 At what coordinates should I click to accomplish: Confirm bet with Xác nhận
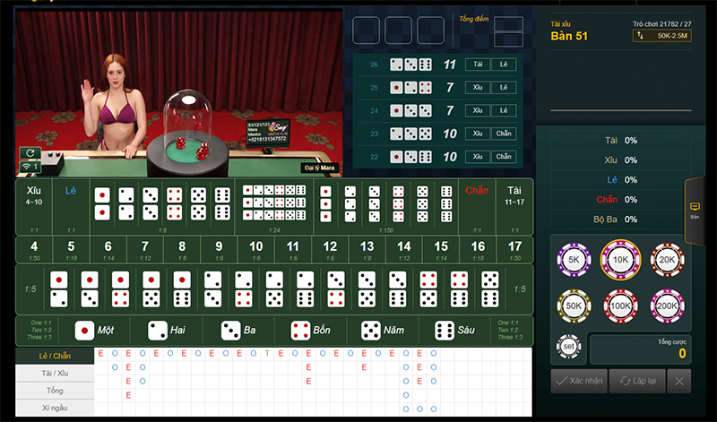(x=579, y=381)
